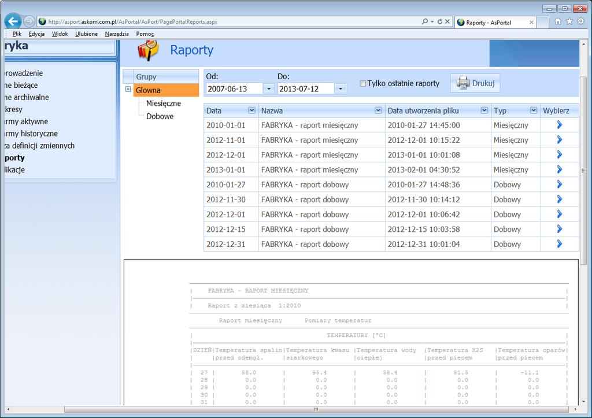Image resolution: width=592 pixels, height=418 pixels.
Task: Open the Nazwa column filter dropdown
Action: tap(378, 110)
